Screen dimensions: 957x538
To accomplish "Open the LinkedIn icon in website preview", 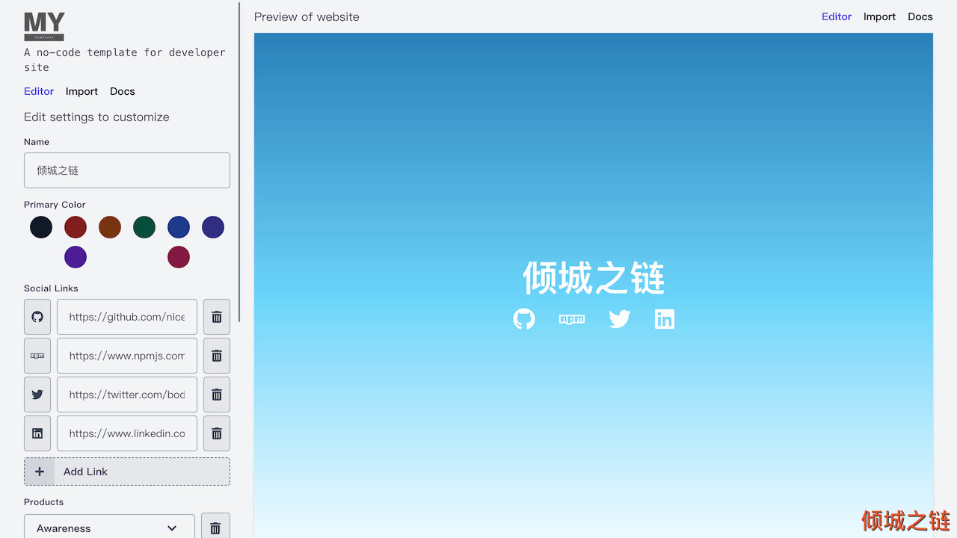I will pyautogui.click(x=665, y=319).
